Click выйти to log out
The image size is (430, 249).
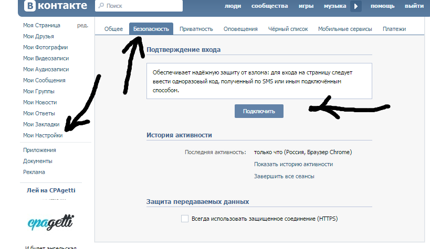pos(414,6)
